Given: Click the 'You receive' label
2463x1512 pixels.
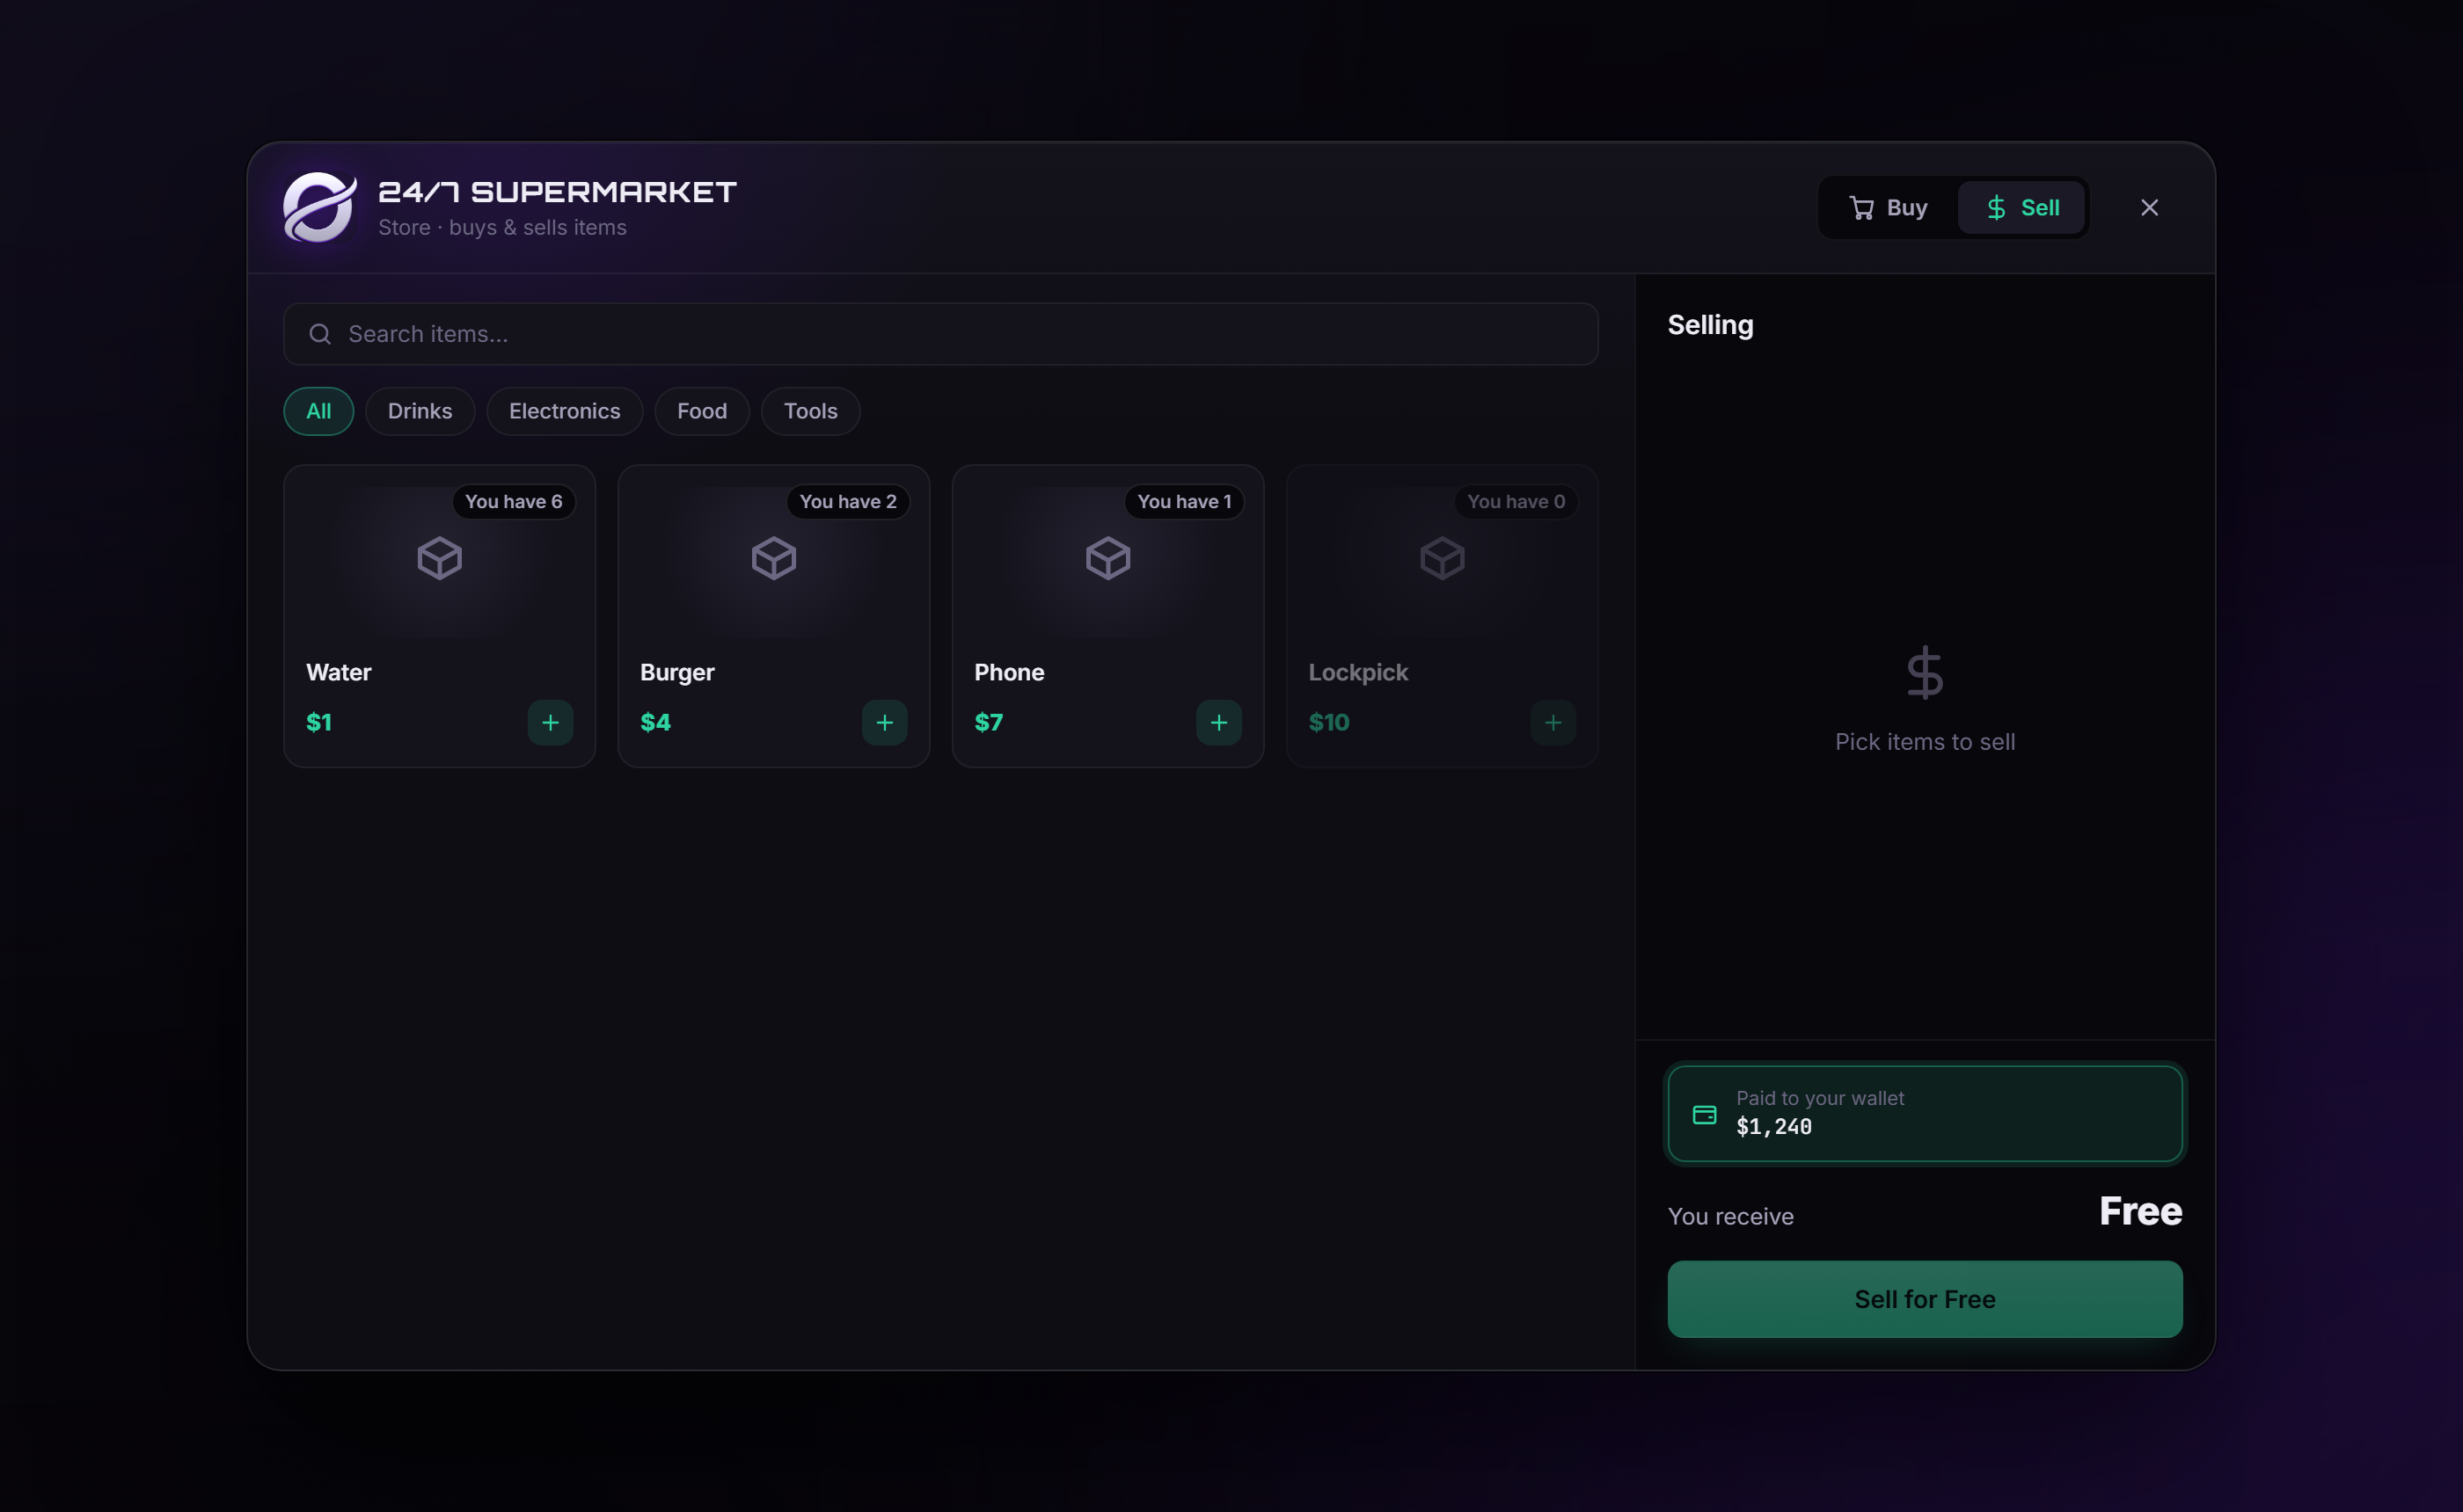Looking at the screenshot, I should point(1729,1216).
